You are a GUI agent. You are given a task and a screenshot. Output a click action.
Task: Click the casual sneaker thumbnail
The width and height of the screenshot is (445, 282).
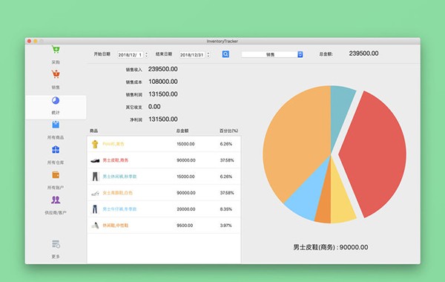(95, 226)
